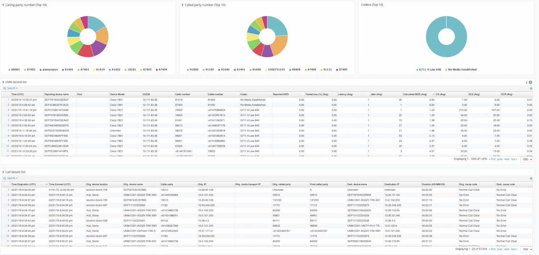Image resolution: width=539 pixels, height=255 pixels.
Task: Toggle the 98908 legend entry
Action: pyautogui.click(x=295, y=70)
